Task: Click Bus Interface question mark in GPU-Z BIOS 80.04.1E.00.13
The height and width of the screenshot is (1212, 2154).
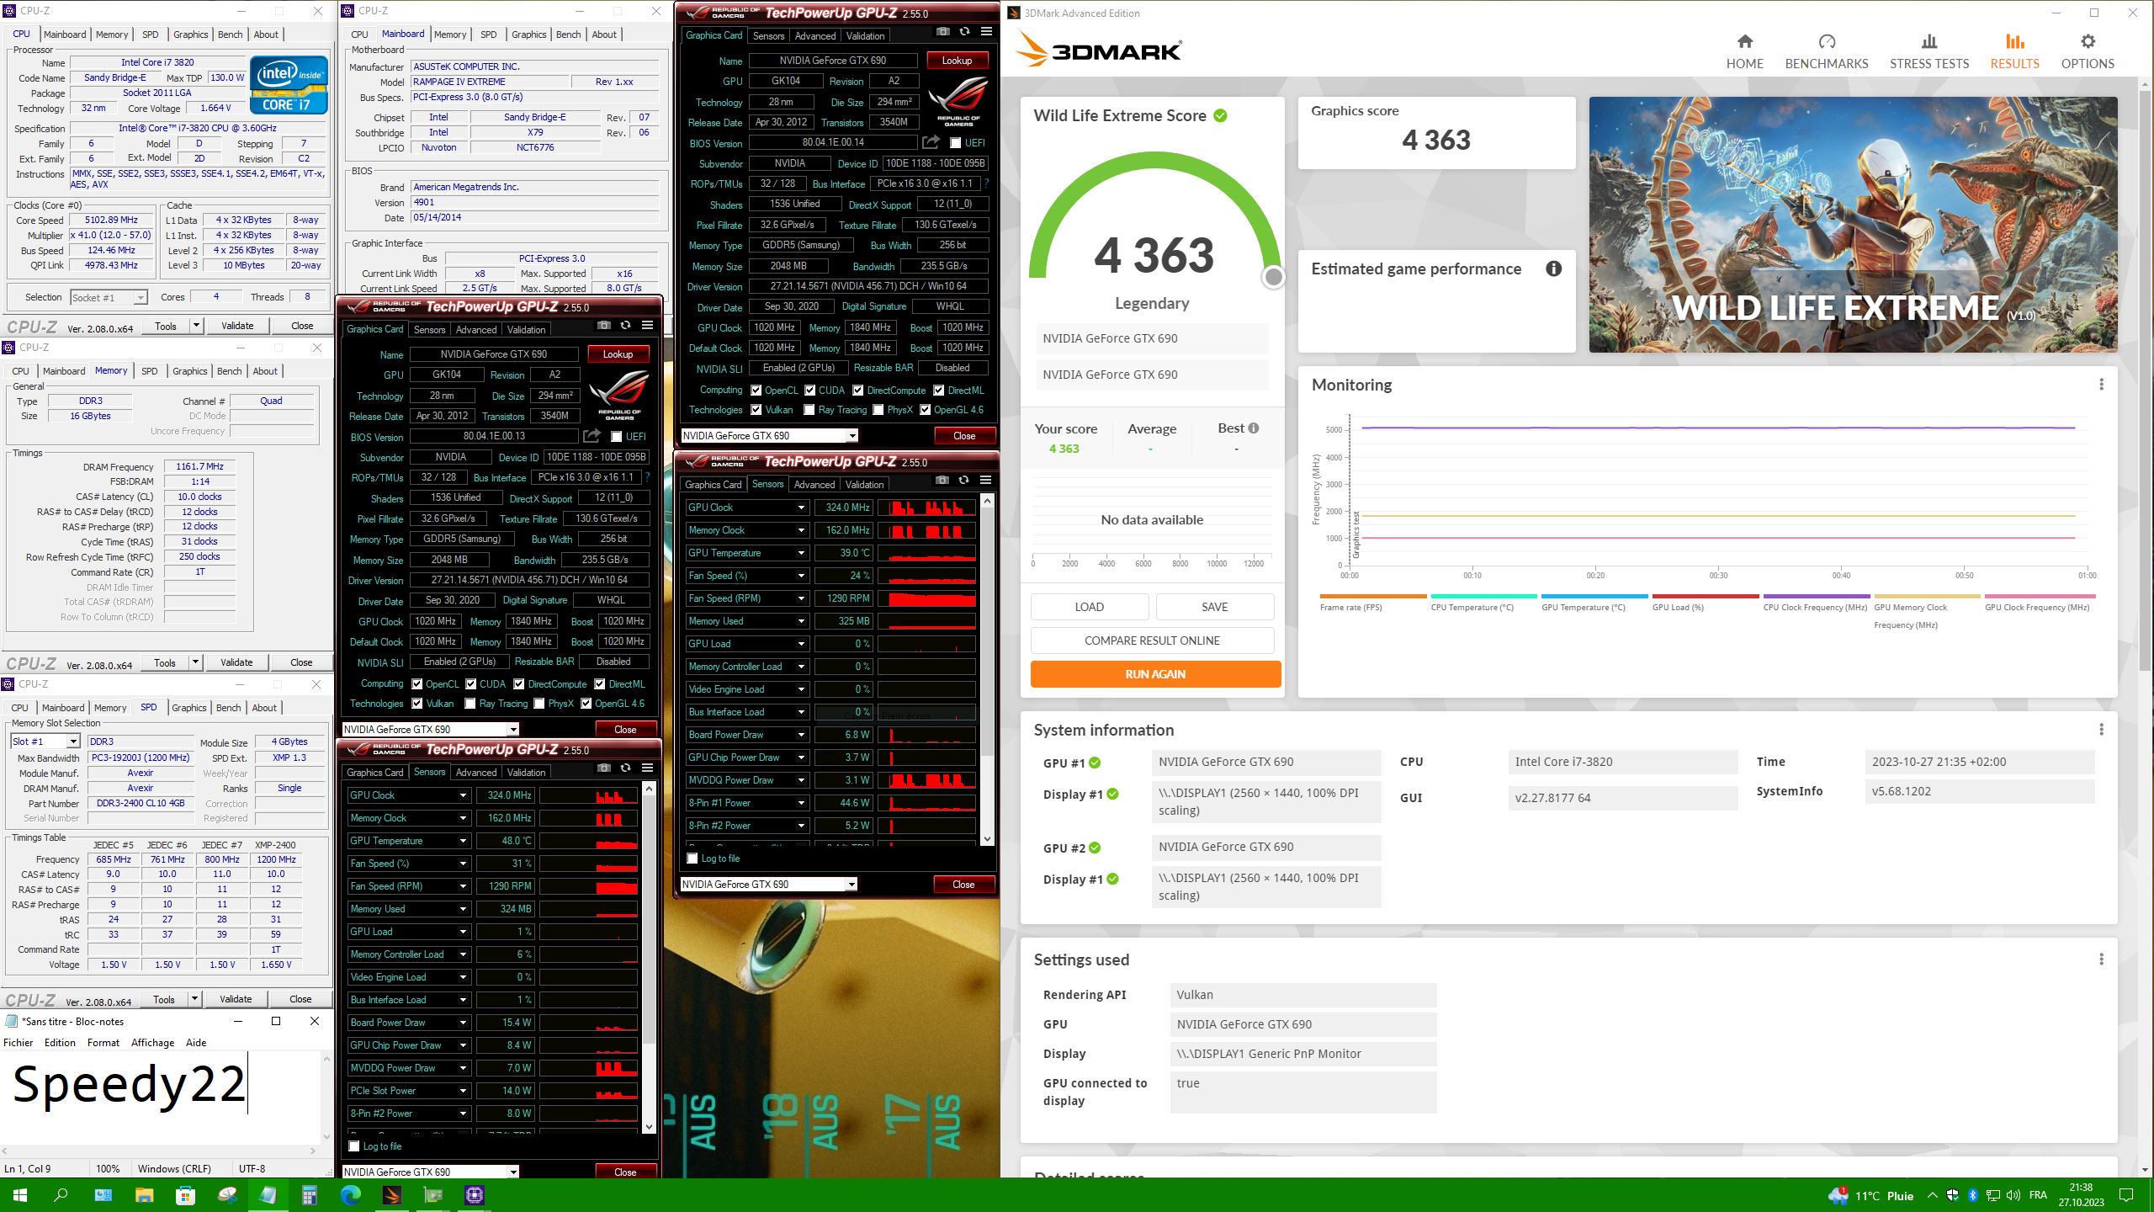Action: [x=647, y=477]
